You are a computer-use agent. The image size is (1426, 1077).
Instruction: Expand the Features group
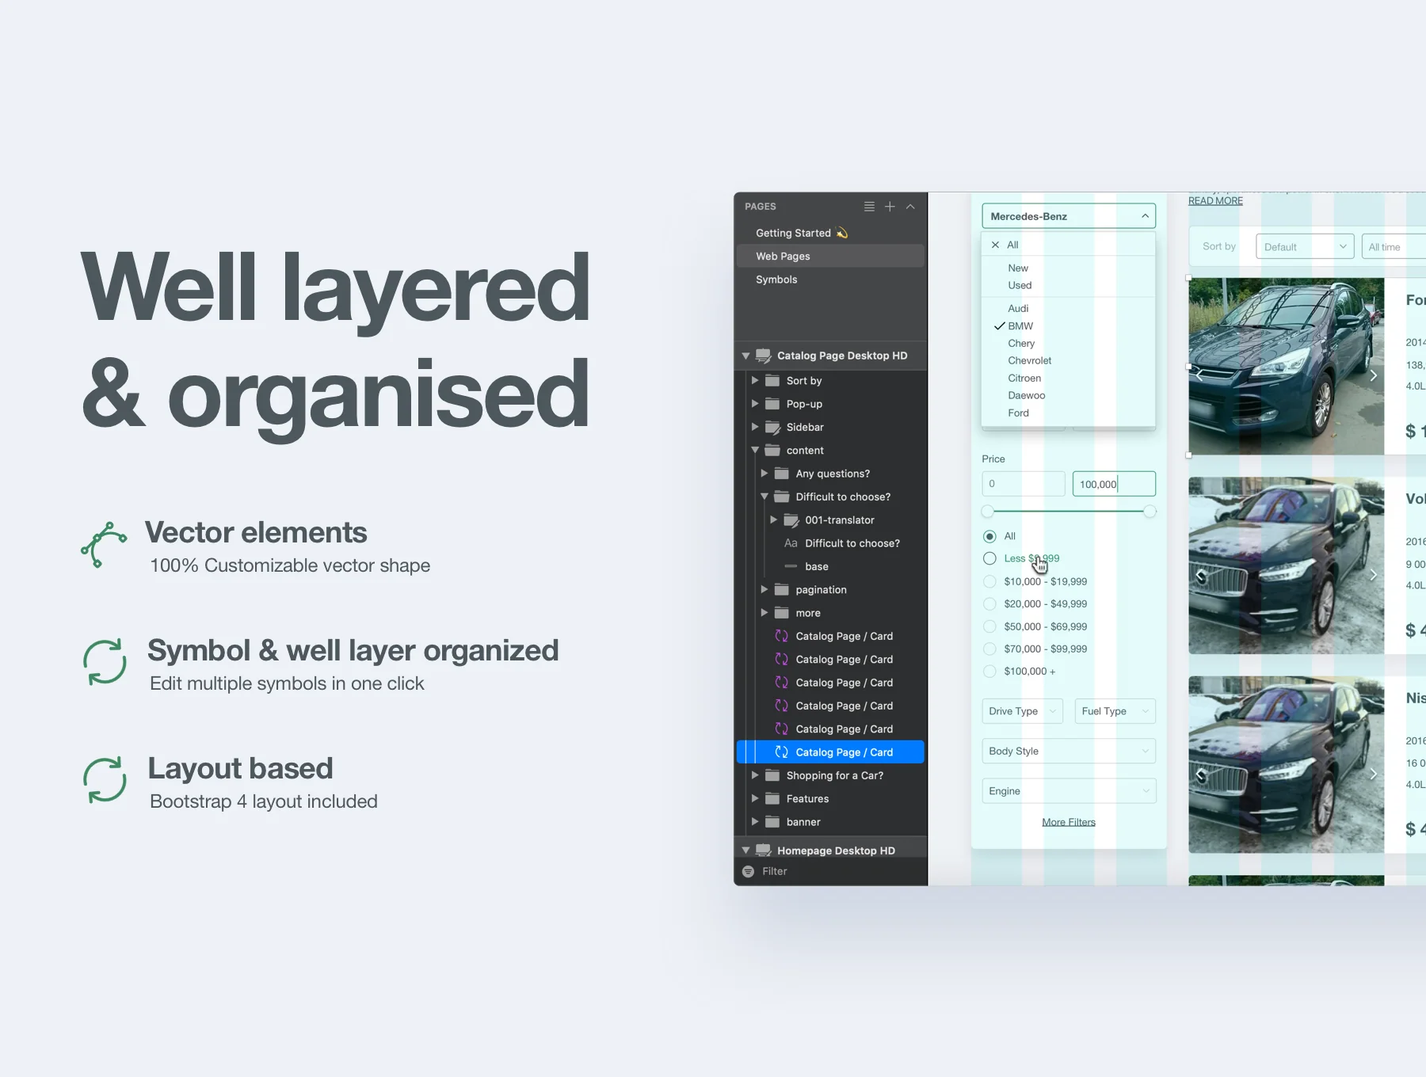755,798
